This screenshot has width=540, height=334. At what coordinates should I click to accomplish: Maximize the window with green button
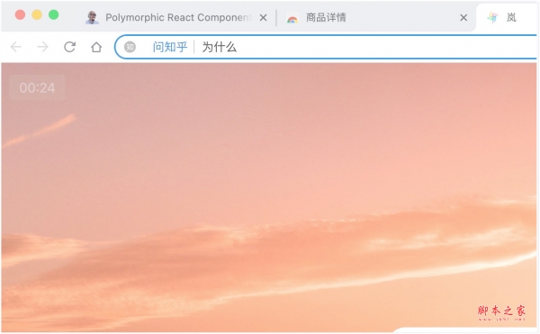53,14
